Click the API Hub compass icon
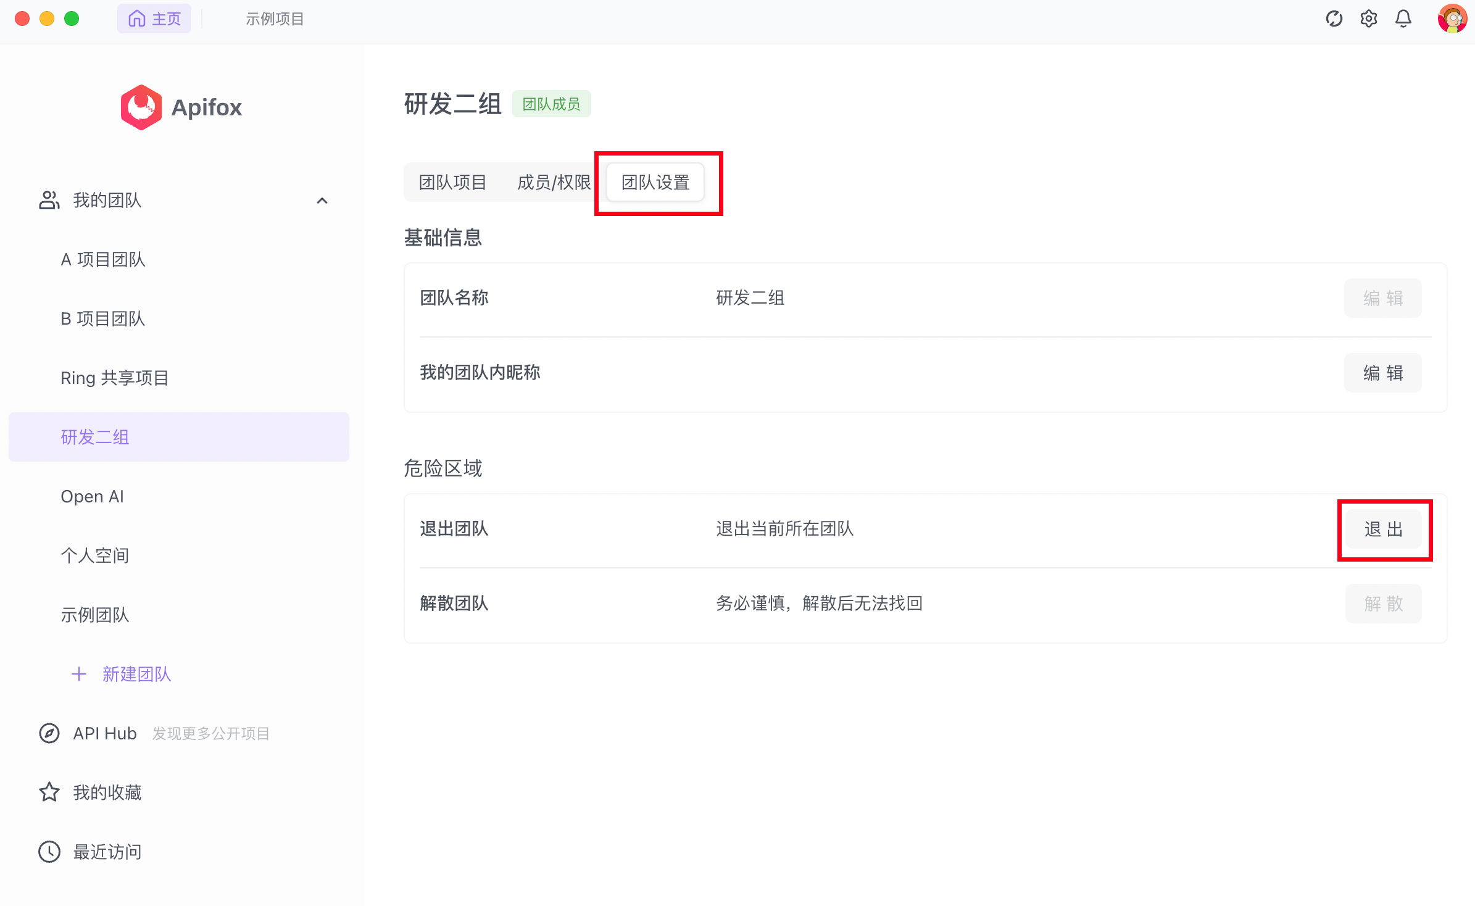 coord(49,733)
